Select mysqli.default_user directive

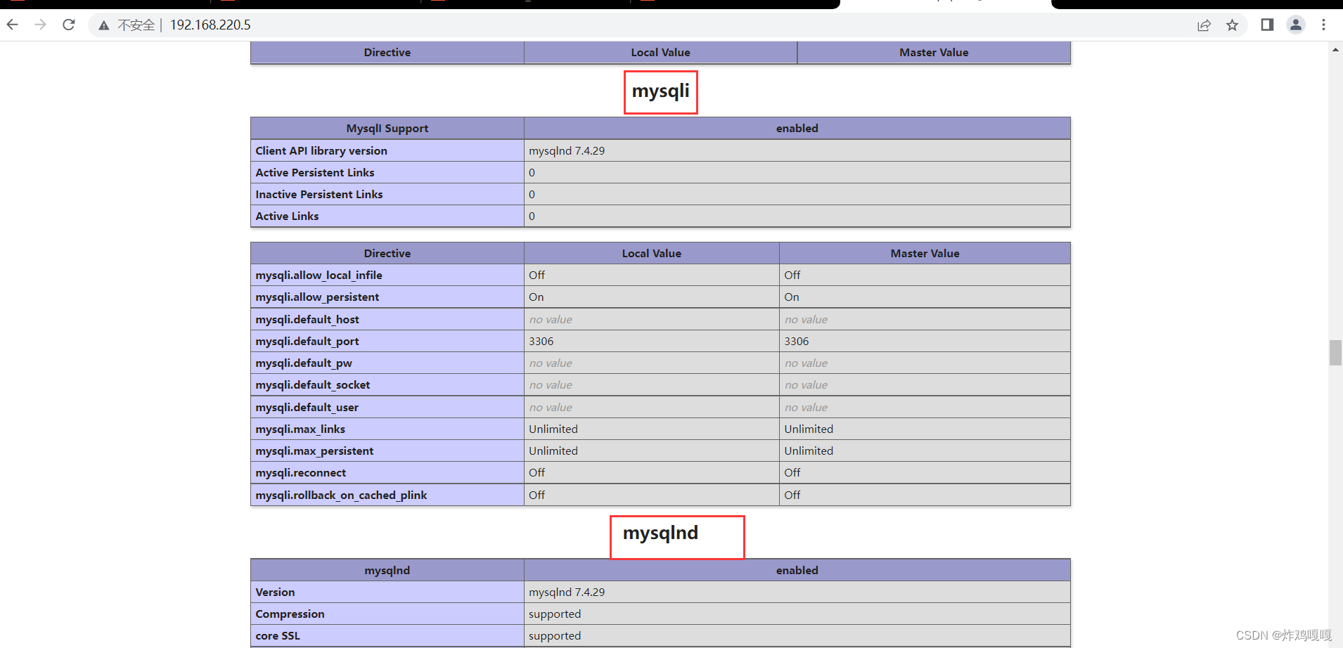[x=307, y=407]
